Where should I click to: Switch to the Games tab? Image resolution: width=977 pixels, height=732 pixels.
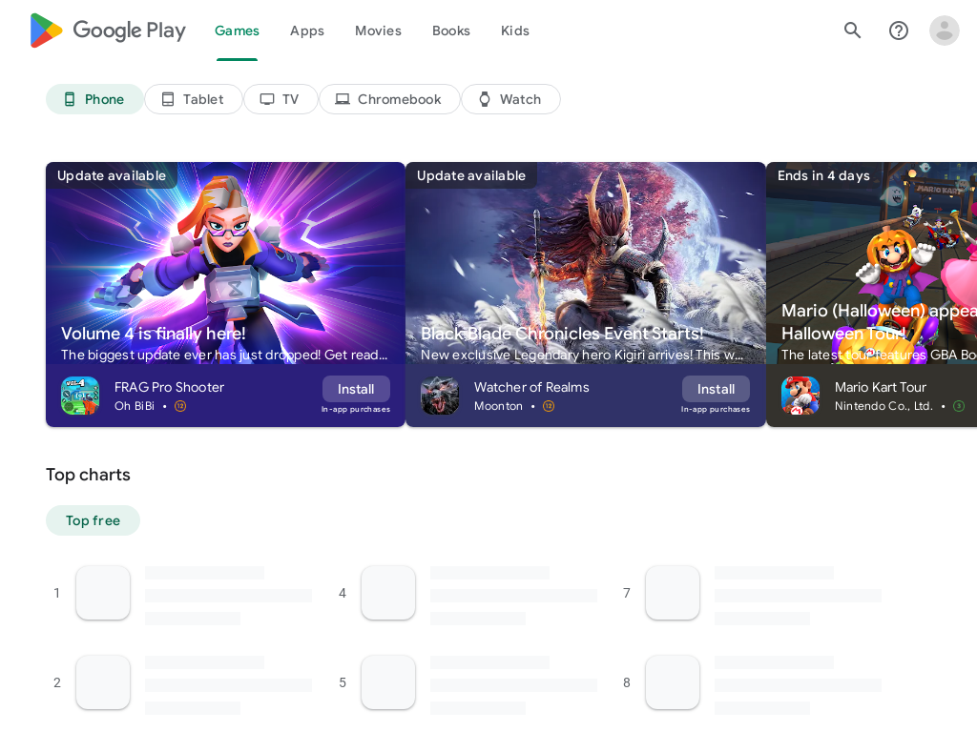pos(237,30)
